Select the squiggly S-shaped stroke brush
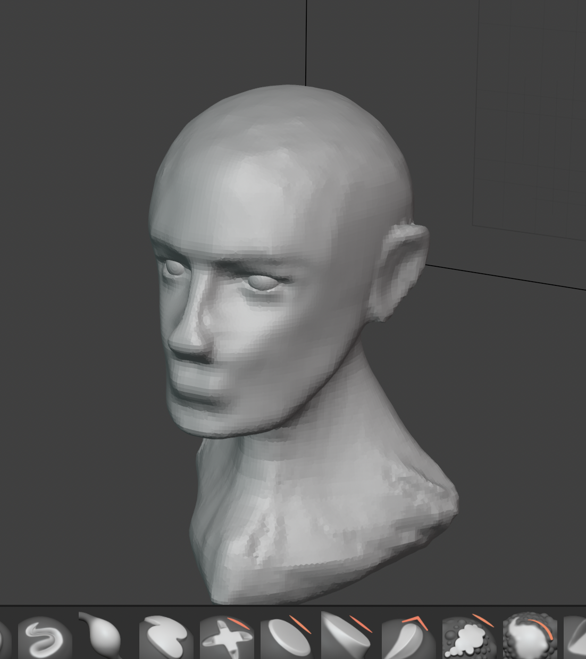The height and width of the screenshot is (659, 586). [x=45, y=637]
